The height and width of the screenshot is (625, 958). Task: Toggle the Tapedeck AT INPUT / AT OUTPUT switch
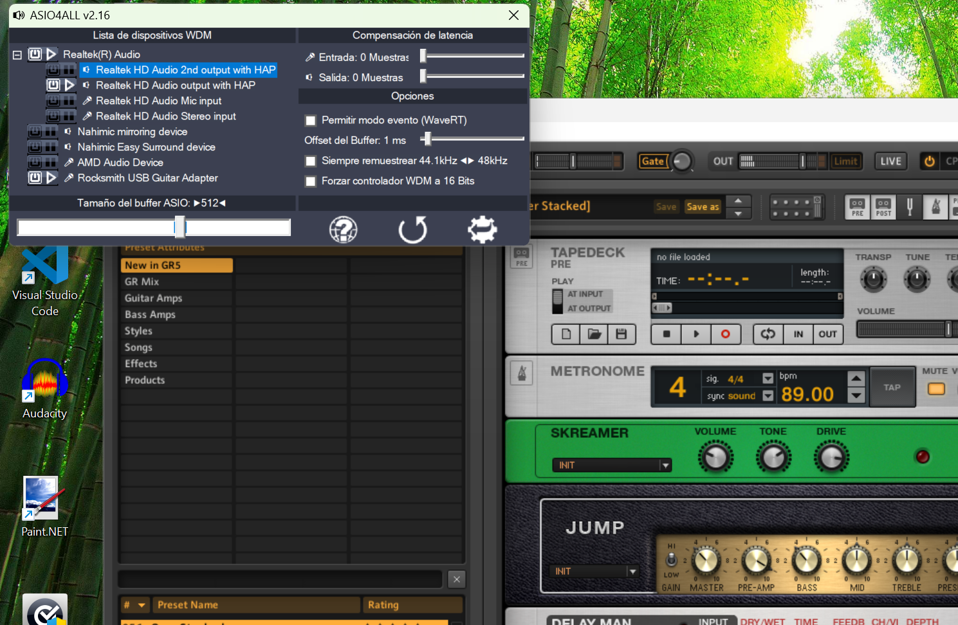click(x=558, y=301)
